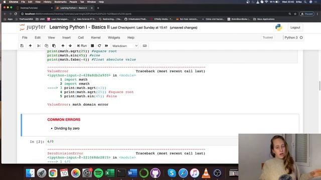Reload the page in Chrome
Screen dimensions: 321x180
coord(16,14)
